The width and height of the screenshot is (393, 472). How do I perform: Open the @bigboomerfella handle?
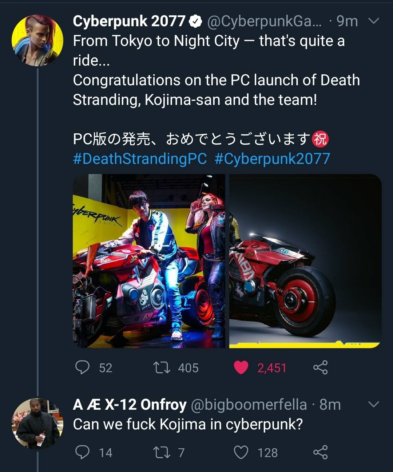[249, 405]
